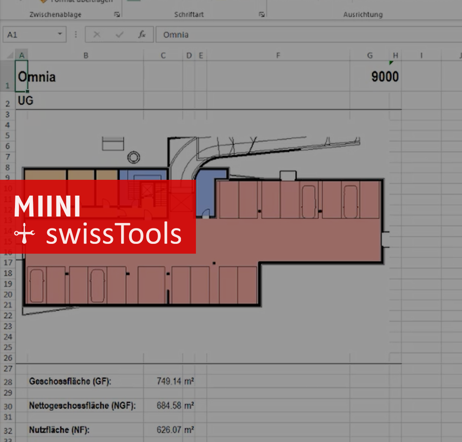Click the Name Box showing A1

pyautogui.click(x=35, y=35)
